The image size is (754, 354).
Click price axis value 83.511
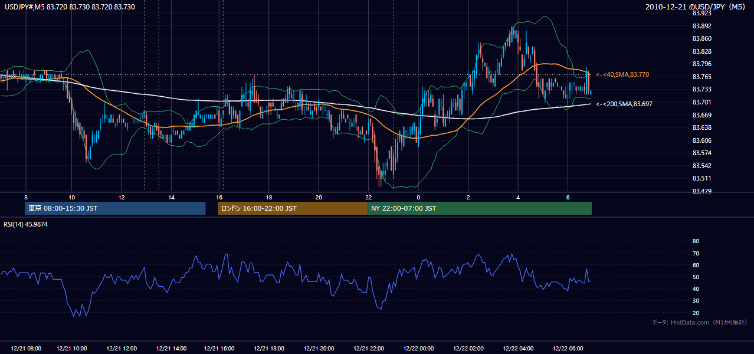[x=702, y=178]
